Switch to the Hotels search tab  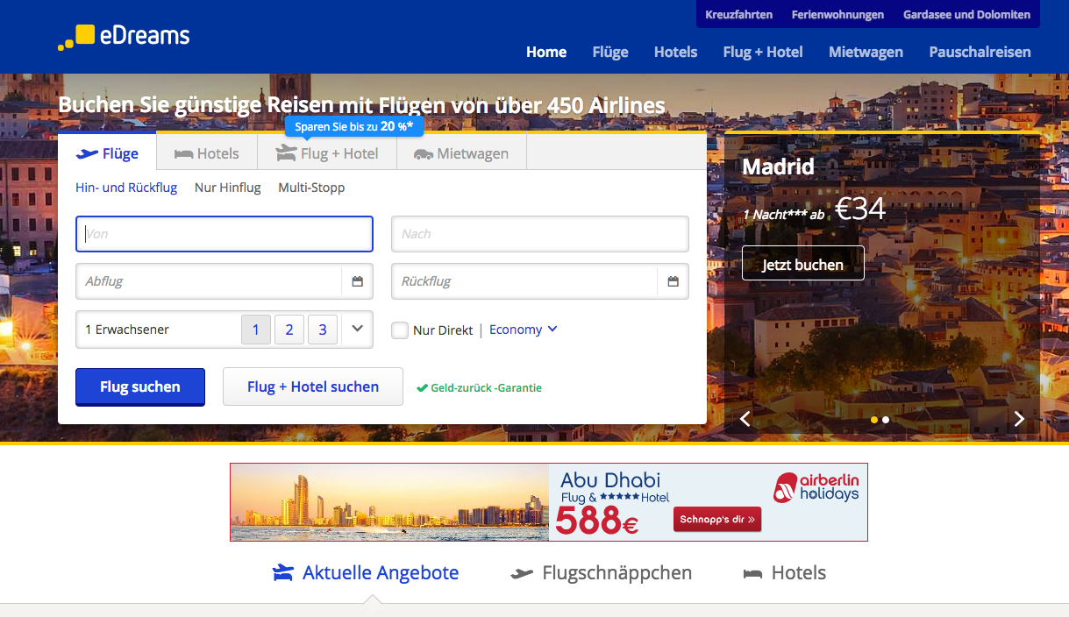(207, 153)
